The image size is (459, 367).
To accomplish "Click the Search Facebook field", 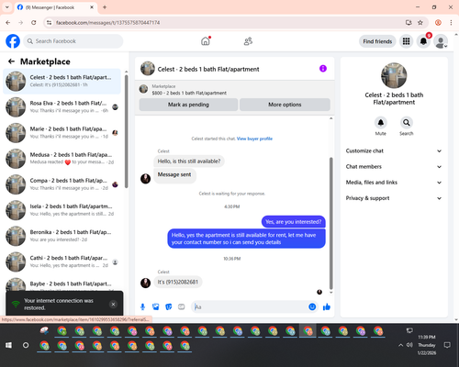I will click(x=73, y=41).
